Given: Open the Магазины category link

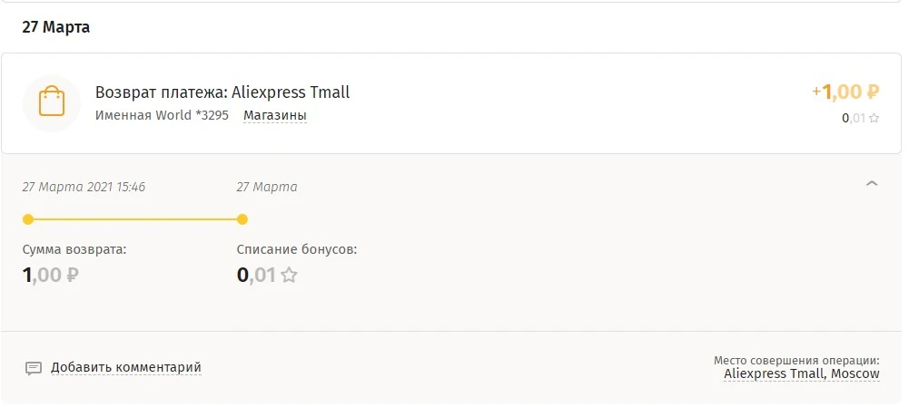Looking at the screenshot, I should [x=275, y=115].
